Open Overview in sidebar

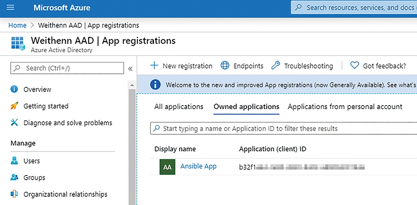click(37, 89)
